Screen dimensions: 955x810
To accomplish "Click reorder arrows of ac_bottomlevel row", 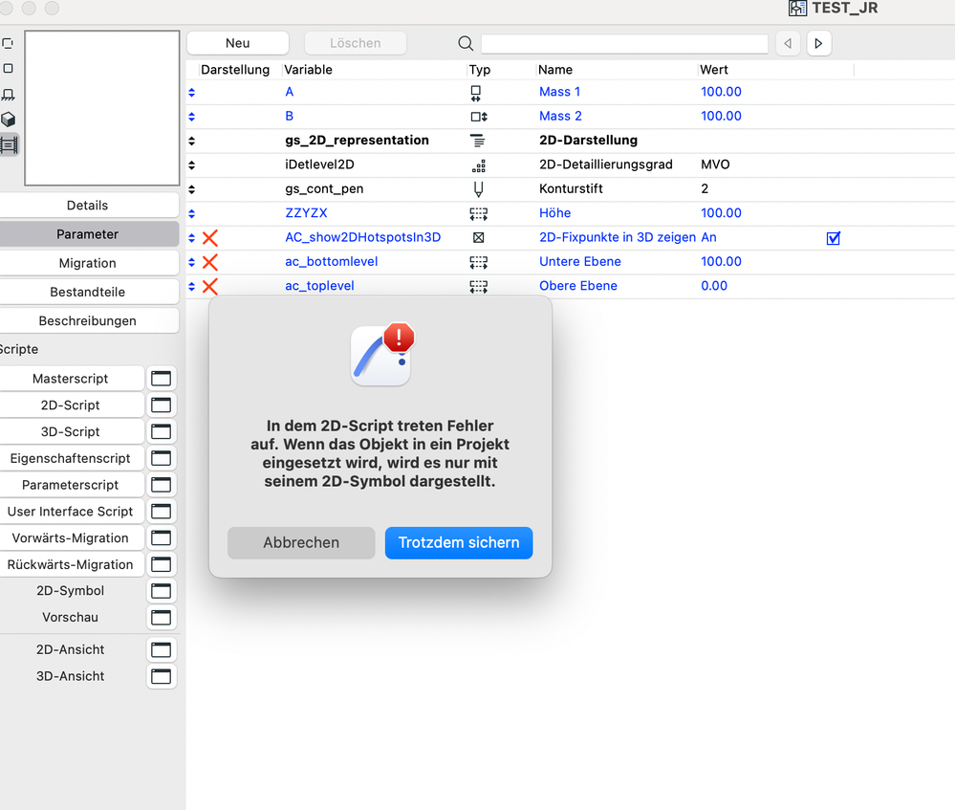I will tap(192, 262).
